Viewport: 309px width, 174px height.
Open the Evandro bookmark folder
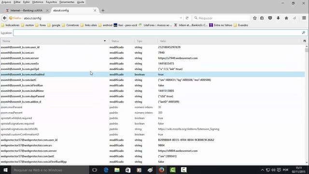(241, 25)
